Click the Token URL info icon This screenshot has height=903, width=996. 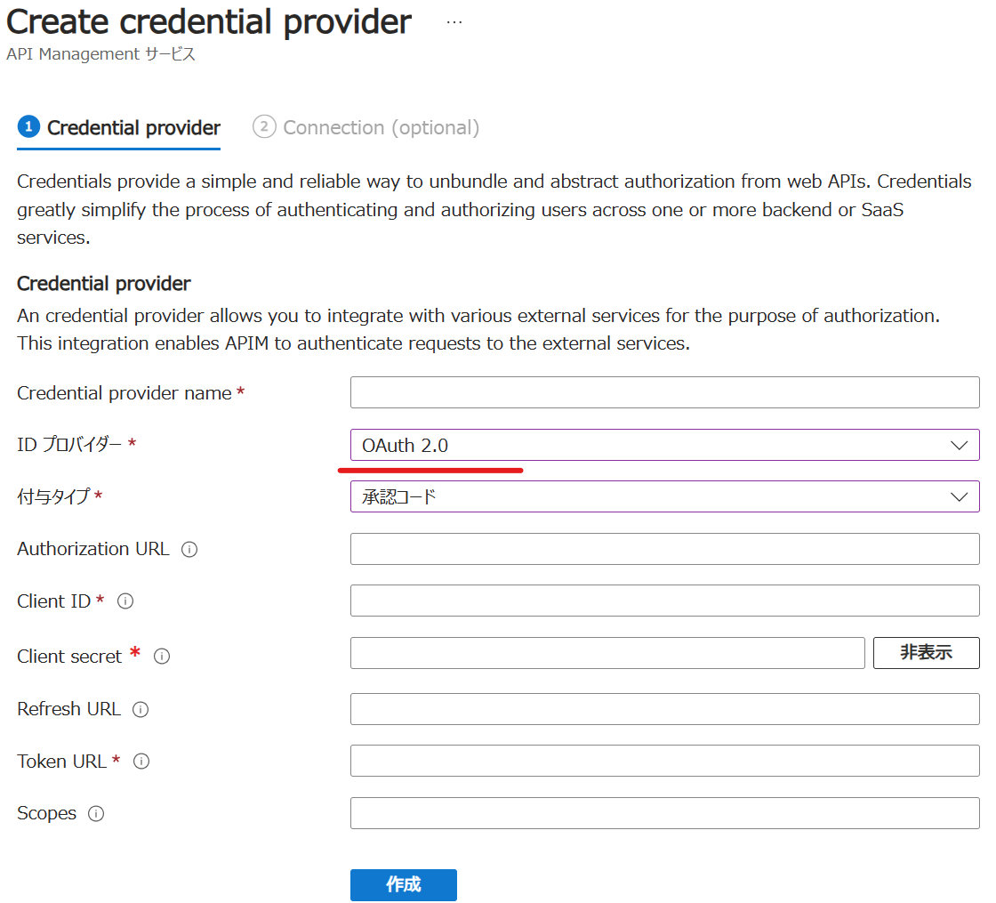[x=141, y=762]
